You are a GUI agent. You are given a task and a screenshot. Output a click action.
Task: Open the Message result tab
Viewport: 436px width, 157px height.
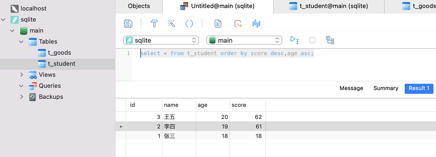351,88
